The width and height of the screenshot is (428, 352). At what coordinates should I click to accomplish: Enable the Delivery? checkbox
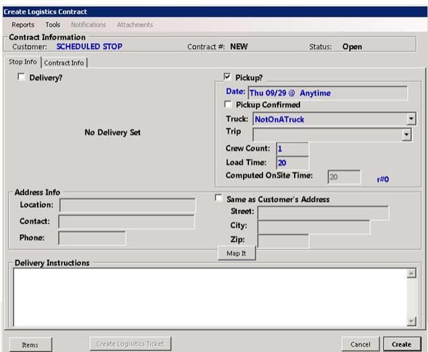[22, 77]
